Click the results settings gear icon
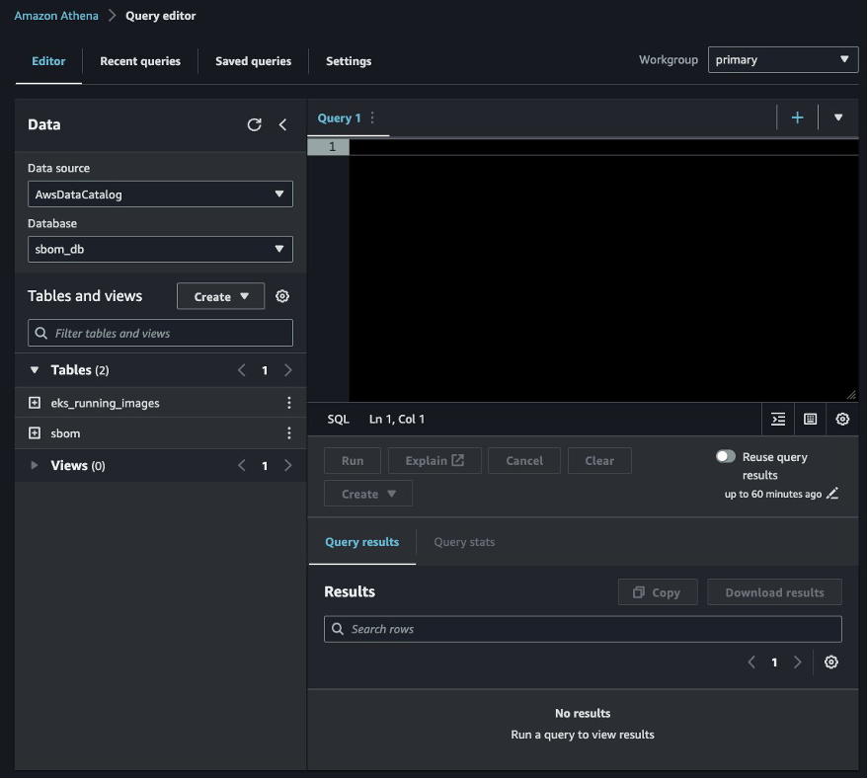Screen dimensions: 868x779 pos(830,662)
